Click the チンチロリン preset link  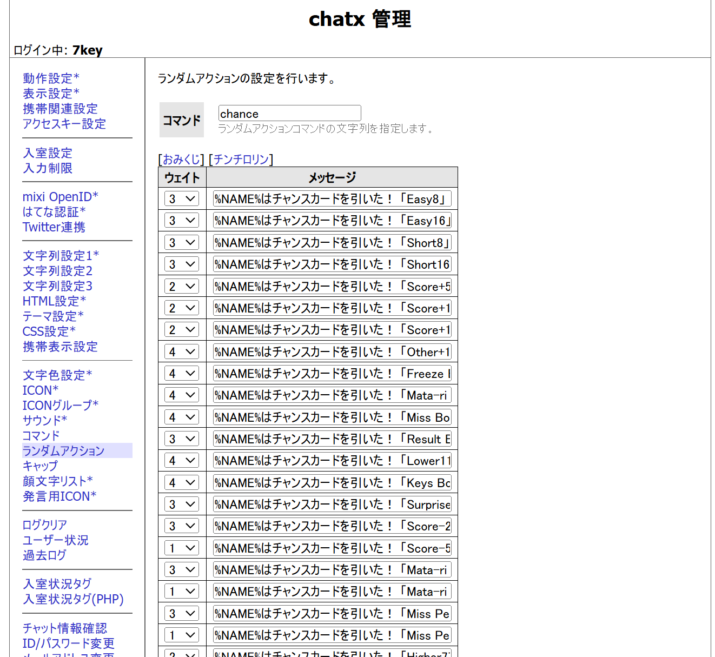point(241,160)
